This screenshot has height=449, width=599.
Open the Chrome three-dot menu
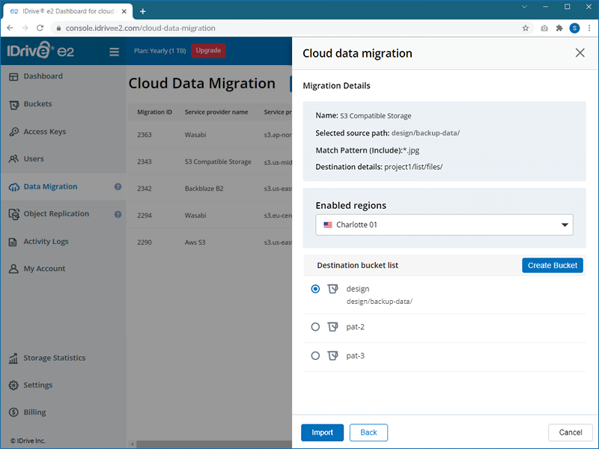pyautogui.click(x=589, y=28)
